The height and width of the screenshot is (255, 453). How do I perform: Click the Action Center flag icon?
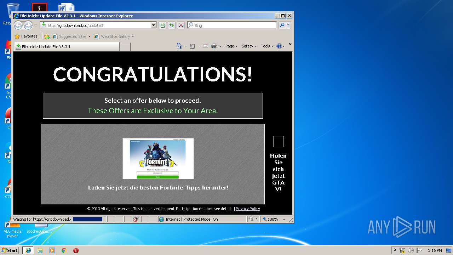419,250
